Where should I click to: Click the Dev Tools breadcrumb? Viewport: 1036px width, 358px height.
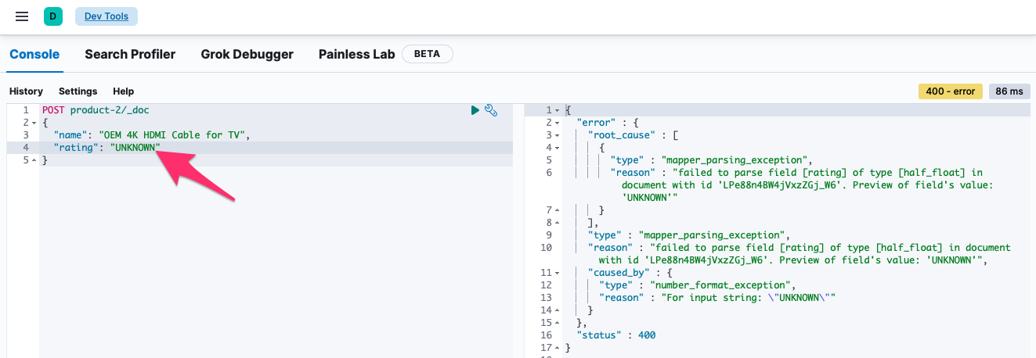106,16
